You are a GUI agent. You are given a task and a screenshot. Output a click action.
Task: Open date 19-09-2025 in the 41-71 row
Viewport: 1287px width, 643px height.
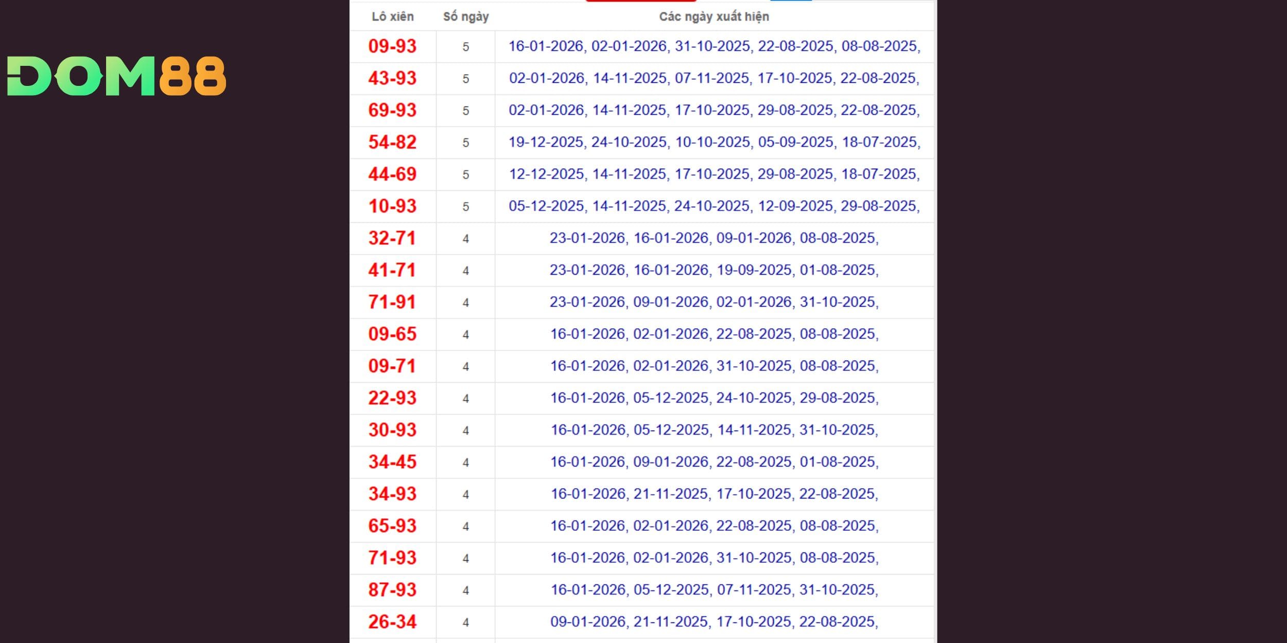click(754, 270)
